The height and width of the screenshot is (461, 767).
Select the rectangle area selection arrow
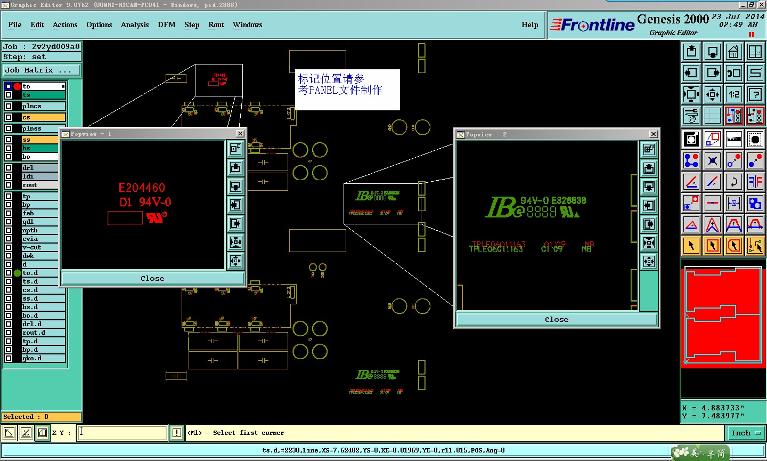[x=713, y=246]
